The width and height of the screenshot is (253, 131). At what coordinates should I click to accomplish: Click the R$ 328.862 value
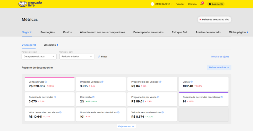click(37, 86)
